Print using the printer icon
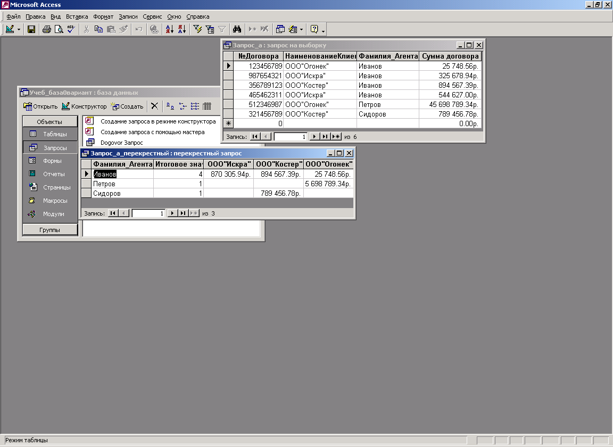The image size is (613, 447). tap(46, 29)
